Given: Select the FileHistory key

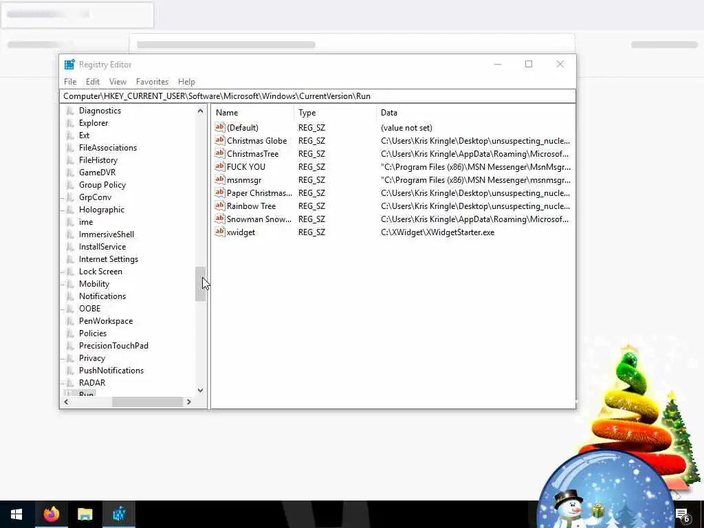Looking at the screenshot, I should tap(98, 159).
